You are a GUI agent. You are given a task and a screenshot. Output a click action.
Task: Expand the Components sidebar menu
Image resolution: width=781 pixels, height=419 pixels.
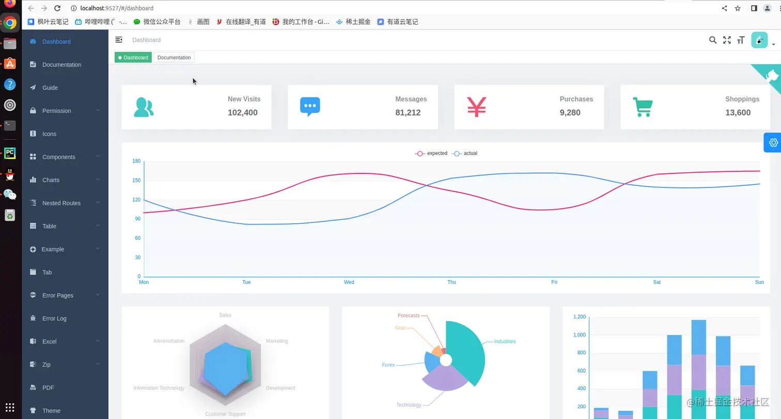click(65, 157)
